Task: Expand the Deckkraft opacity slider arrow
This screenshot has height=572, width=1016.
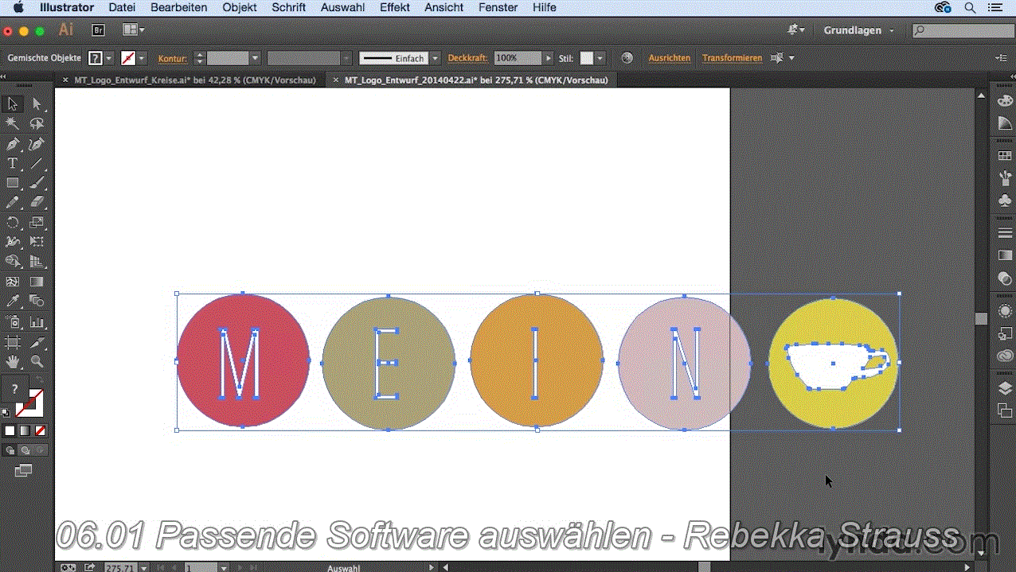Action: click(x=548, y=58)
